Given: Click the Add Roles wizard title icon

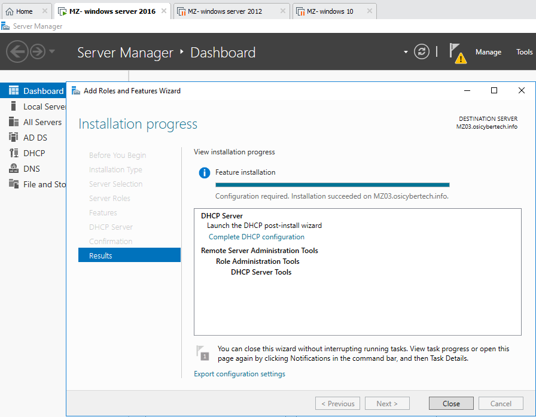Looking at the screenshot, I should point(75,90).
